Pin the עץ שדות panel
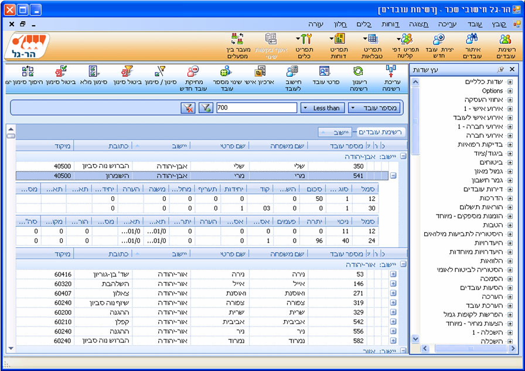This screenshot has width=525, height=371. 500,69
